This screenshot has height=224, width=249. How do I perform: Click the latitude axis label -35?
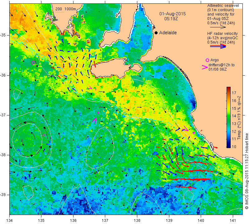point(3,35)
